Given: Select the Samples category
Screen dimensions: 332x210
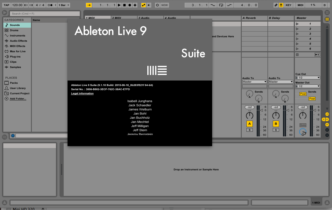Looking at the screenshot, I should [x=17, y=67].
